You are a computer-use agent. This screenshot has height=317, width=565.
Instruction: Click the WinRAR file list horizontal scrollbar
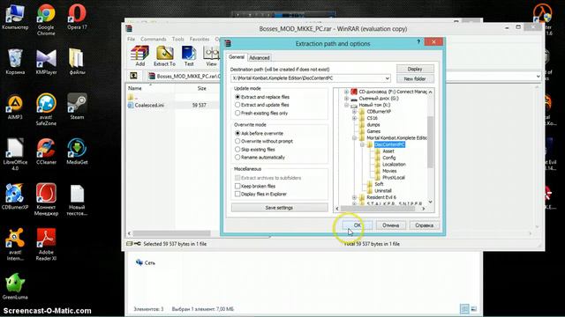(x=171, y=233)
